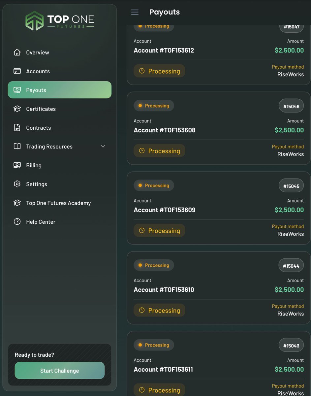Click clock icon on Account #TOF153610 status
Image resolution: width=311 pixels, height=396 pixels.
[142, 310]
